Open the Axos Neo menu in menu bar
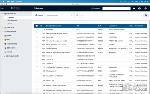This screenshot has width=150, height=94. coord(10,2)
